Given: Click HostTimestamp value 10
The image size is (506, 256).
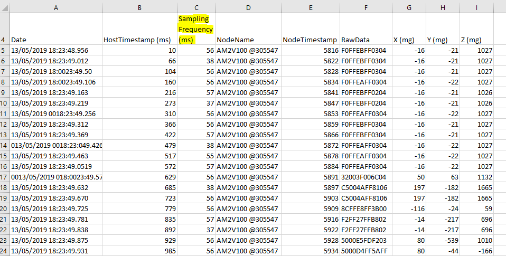Looking at the screenshot, I should coord(140,50).
